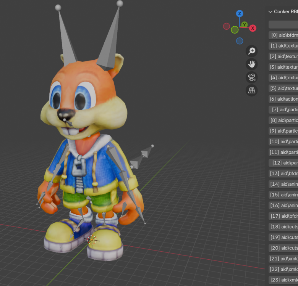This screenshot has width=298, height=286.
Task: Choose entry [19] aid\cuts
Action: point(283,237)
